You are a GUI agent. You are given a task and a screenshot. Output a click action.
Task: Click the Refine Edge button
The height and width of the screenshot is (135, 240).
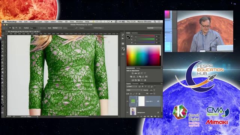pyautogui.click(x=98, y=28)
